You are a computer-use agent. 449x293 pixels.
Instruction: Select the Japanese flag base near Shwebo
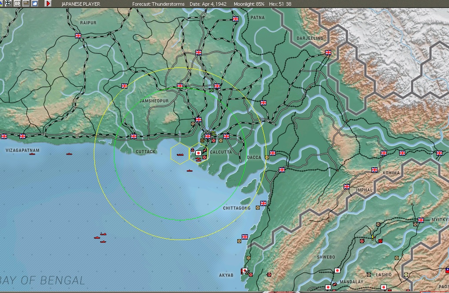click(x=337, y=270)
